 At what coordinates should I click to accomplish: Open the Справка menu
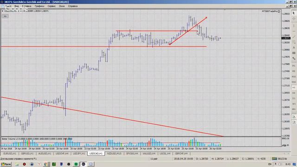pyautogui.click(x=73, y=6)
